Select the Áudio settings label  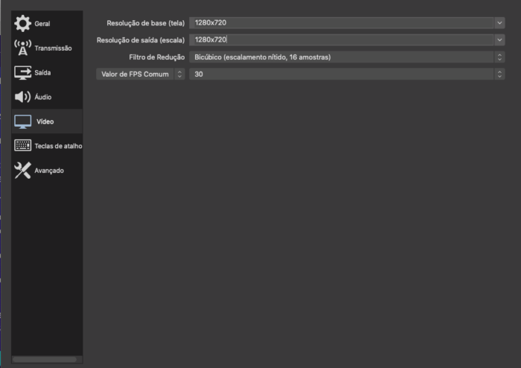point(43,97)
